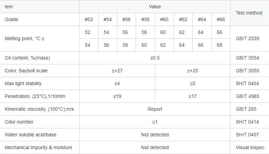This screenshot has width=269, height=154.
Task: Click the GB/T 3554 test method cell
Action: click(x=247, y=58)
